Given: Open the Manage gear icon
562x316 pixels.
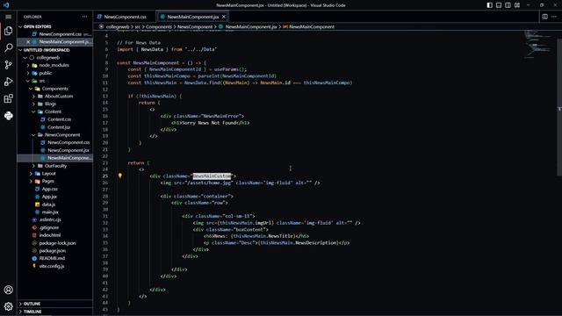Looking at the screenshot, I should [8, 306].
